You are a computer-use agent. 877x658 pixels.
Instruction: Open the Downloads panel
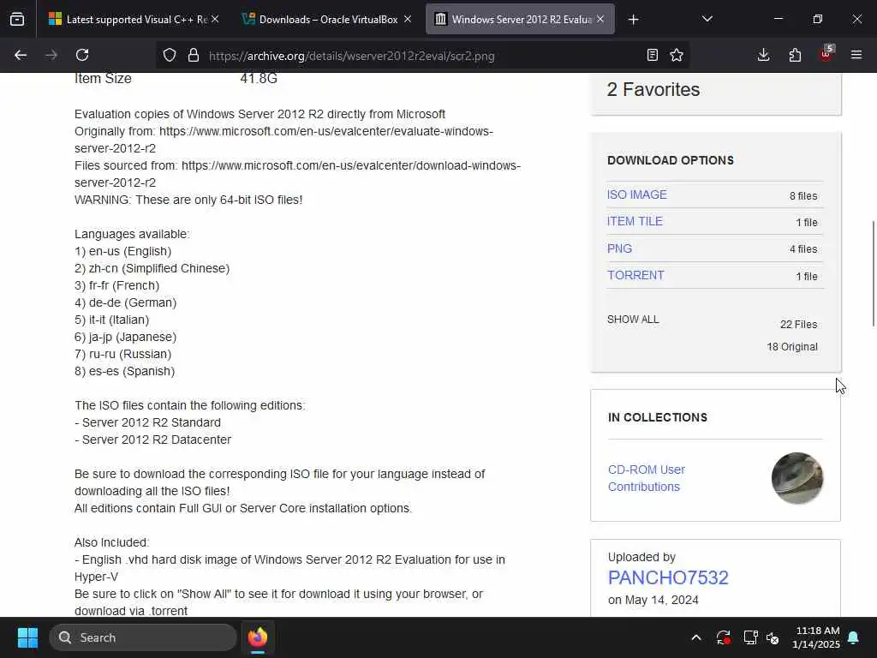coord(763,55)
